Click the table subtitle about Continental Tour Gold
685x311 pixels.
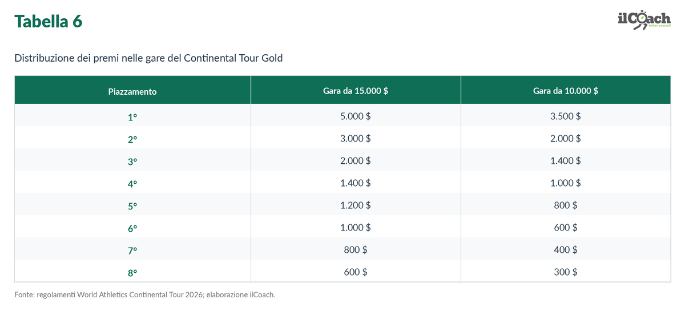pyautogui.click(x=148, y=58)
